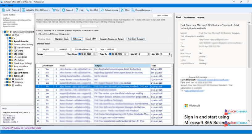Expand folder 'a' in the tree
252x134 pixels.
point(7,38)
